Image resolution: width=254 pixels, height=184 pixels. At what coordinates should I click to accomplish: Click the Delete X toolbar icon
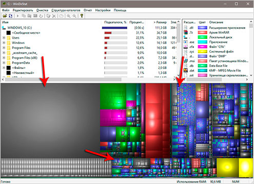54,16
